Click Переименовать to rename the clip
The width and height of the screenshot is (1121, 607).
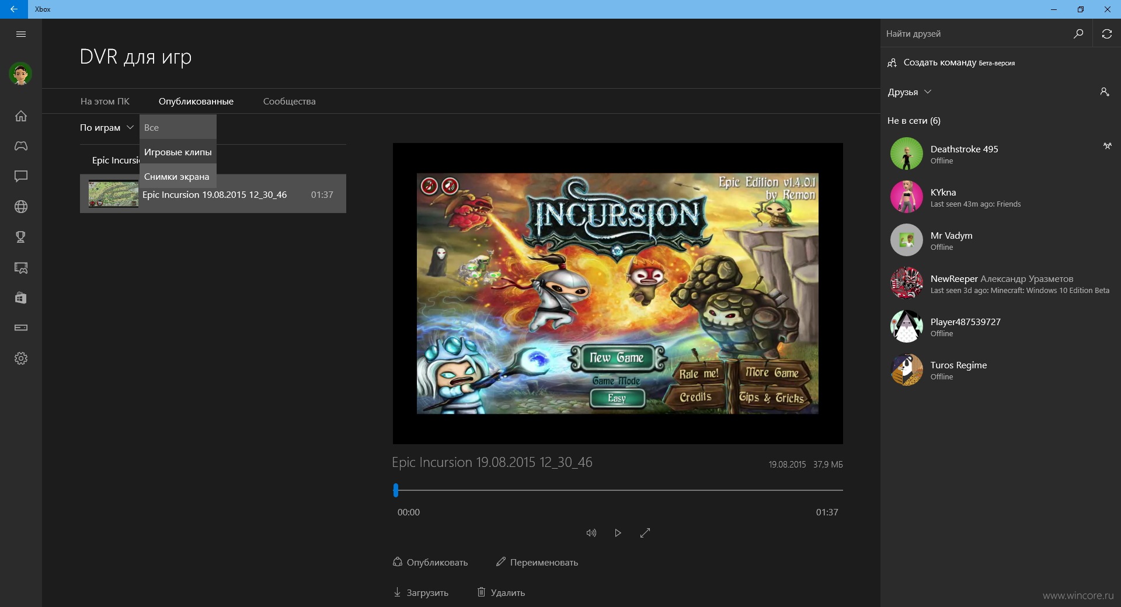pos(537,562)
